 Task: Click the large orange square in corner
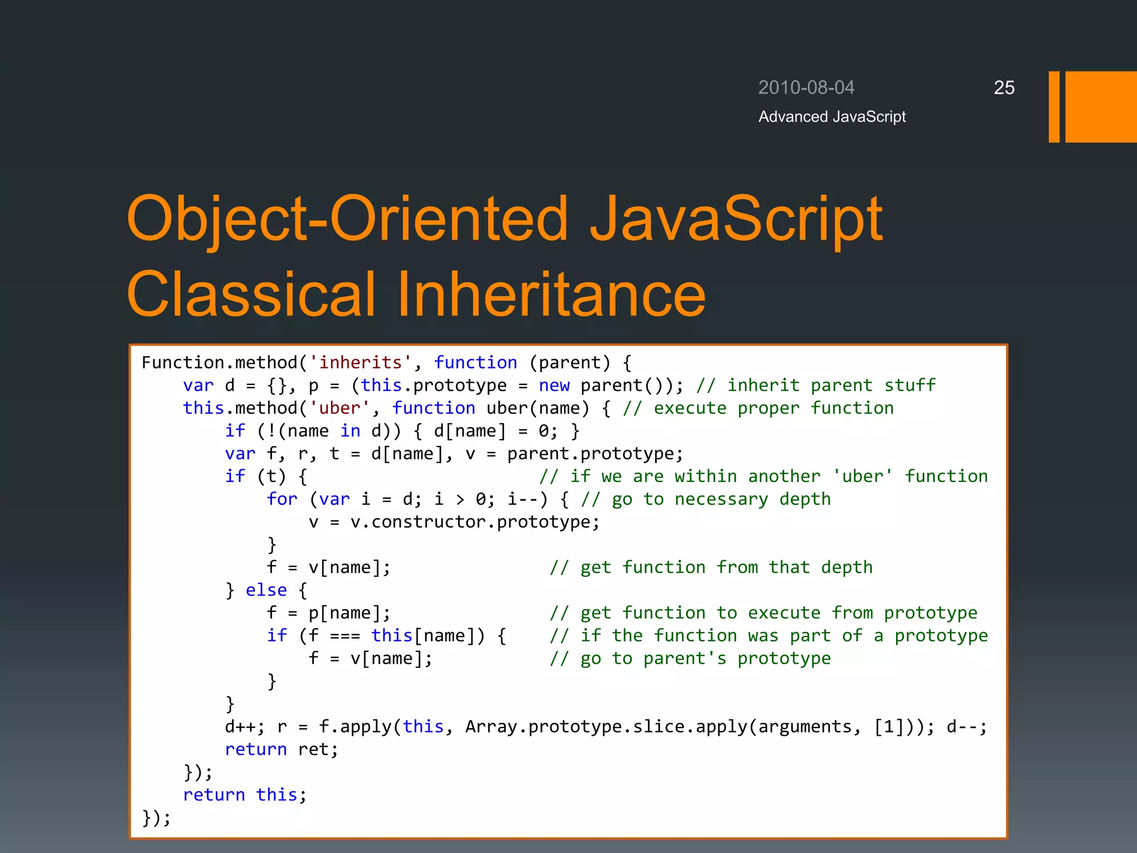1100,107
